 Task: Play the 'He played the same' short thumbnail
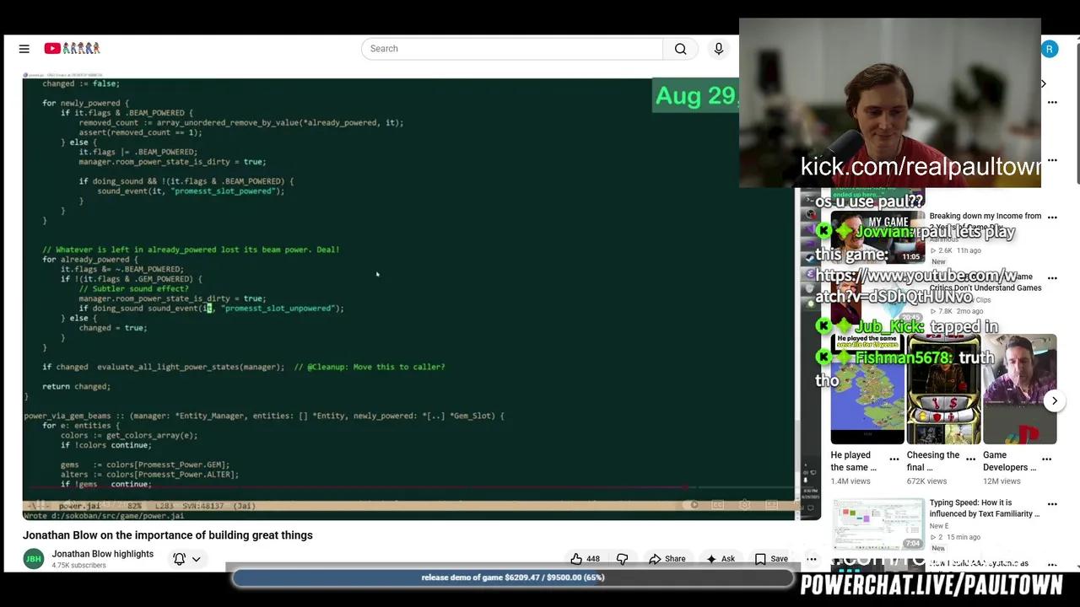[x=867, y=389]
